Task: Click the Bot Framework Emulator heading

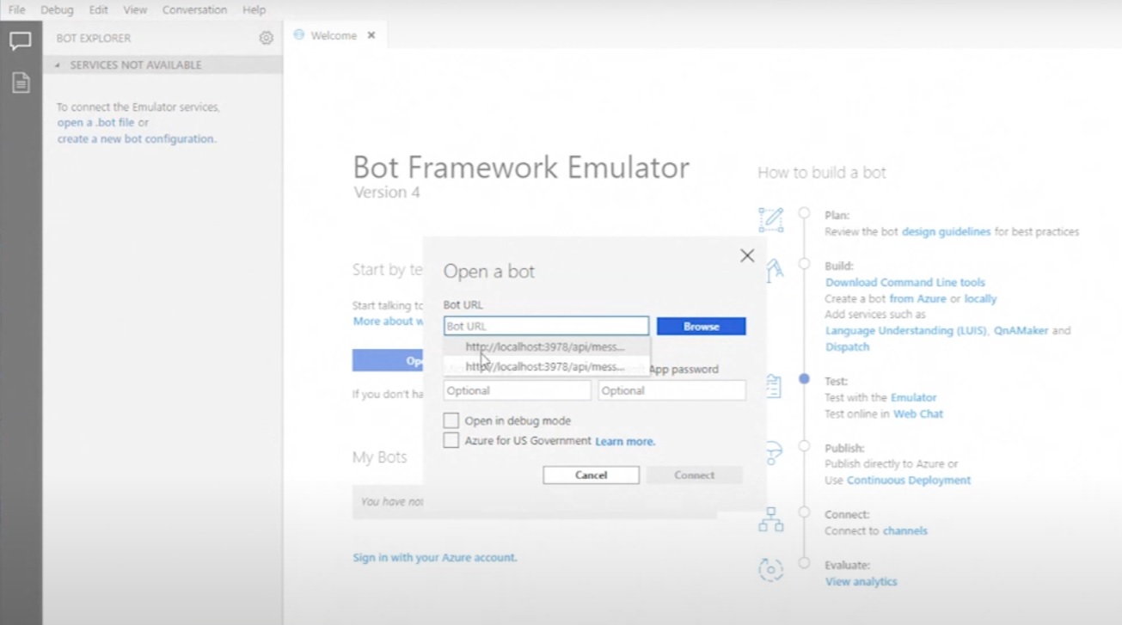Action: point(521,167)
